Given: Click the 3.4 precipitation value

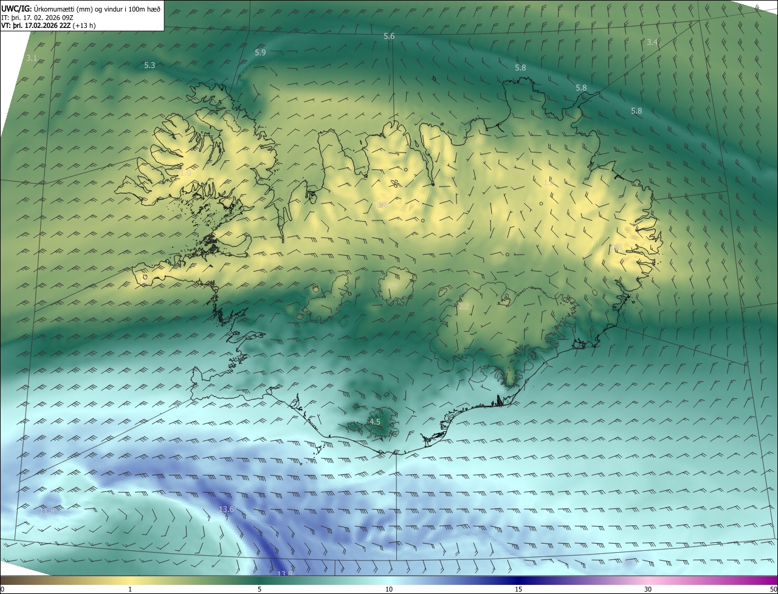Looking at the screenshot, I should 652,42.
